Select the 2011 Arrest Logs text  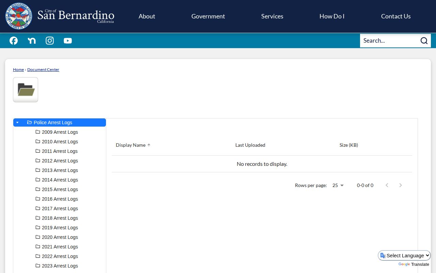(60, 151)
